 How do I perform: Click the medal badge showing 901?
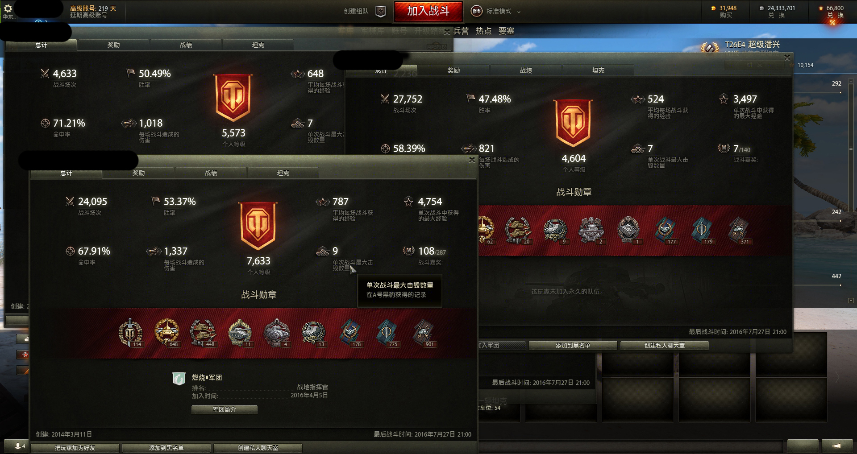click(423, 333)
